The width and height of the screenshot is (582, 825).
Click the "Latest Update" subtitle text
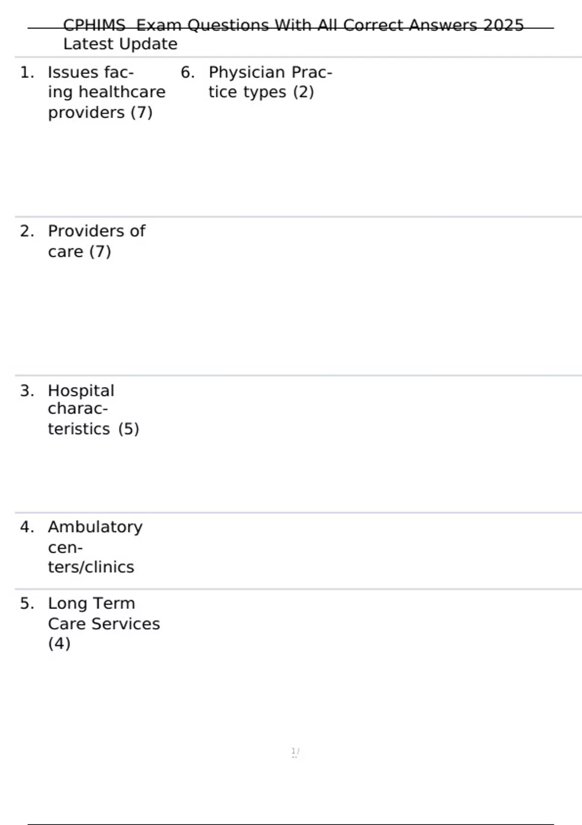pyautogui.click(x=120, y=44)
